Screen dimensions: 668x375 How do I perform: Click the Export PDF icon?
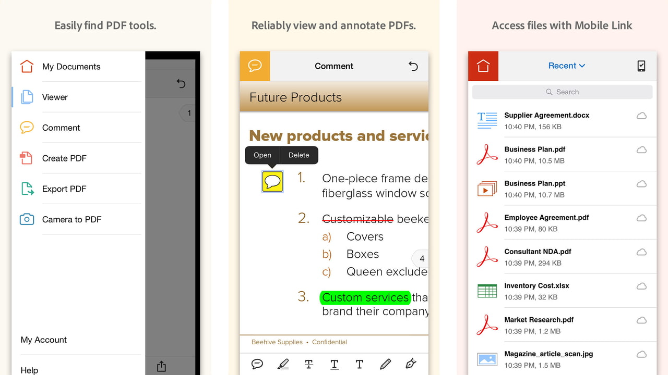coord(27,189)
